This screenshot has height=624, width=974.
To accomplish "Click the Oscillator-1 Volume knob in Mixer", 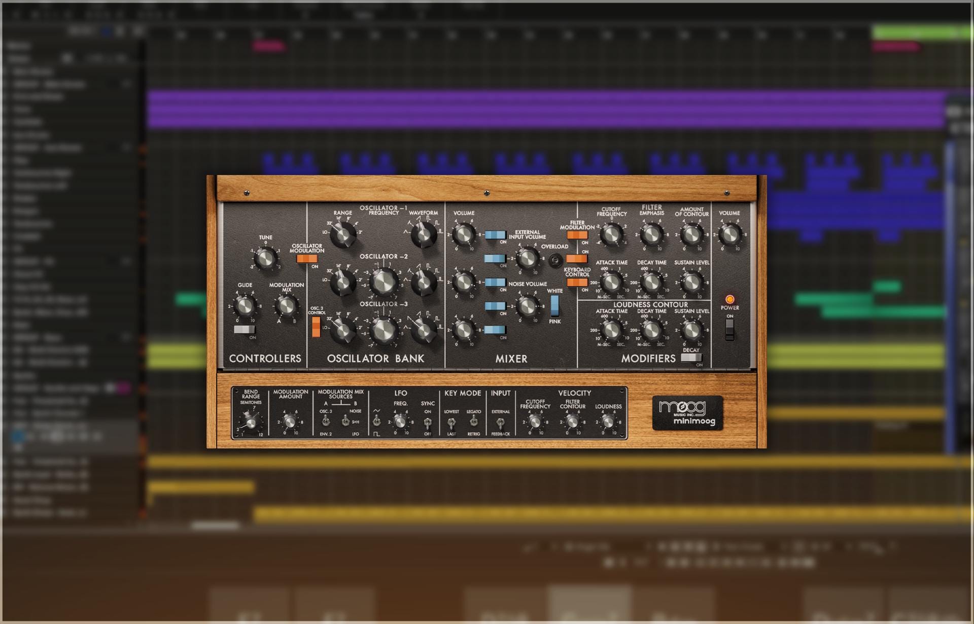I will (464, 234).
